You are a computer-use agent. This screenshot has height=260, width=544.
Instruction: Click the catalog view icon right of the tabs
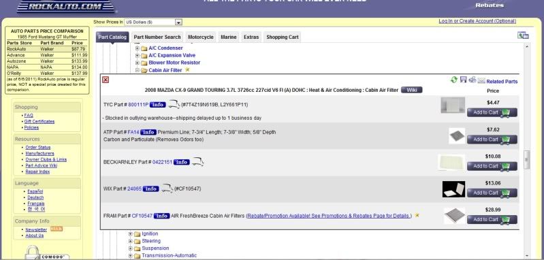point(523,35)
